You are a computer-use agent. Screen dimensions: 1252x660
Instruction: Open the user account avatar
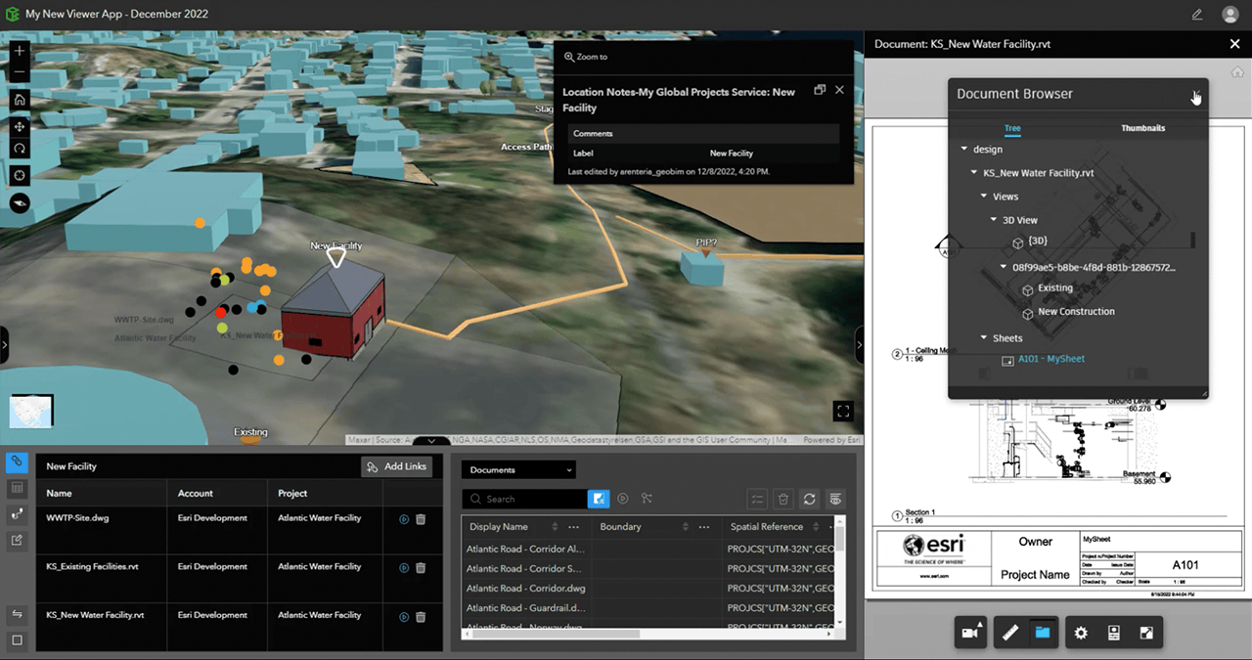[x=1230, y=15]
